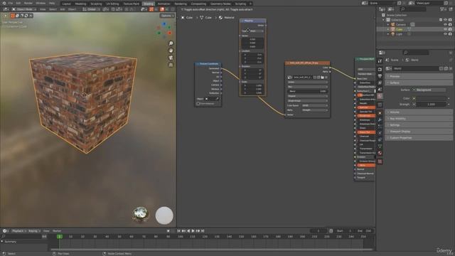Click the play animation button
The height and width of the screenshot is (256, 455).
193,230
